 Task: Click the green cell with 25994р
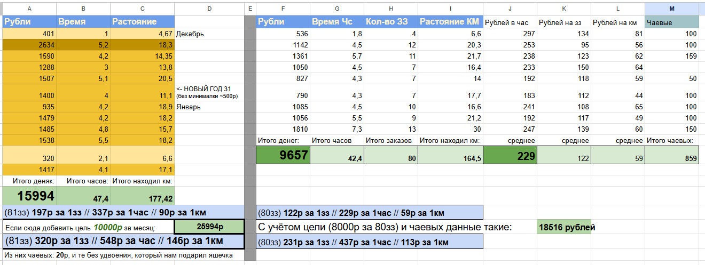[209, 227]
